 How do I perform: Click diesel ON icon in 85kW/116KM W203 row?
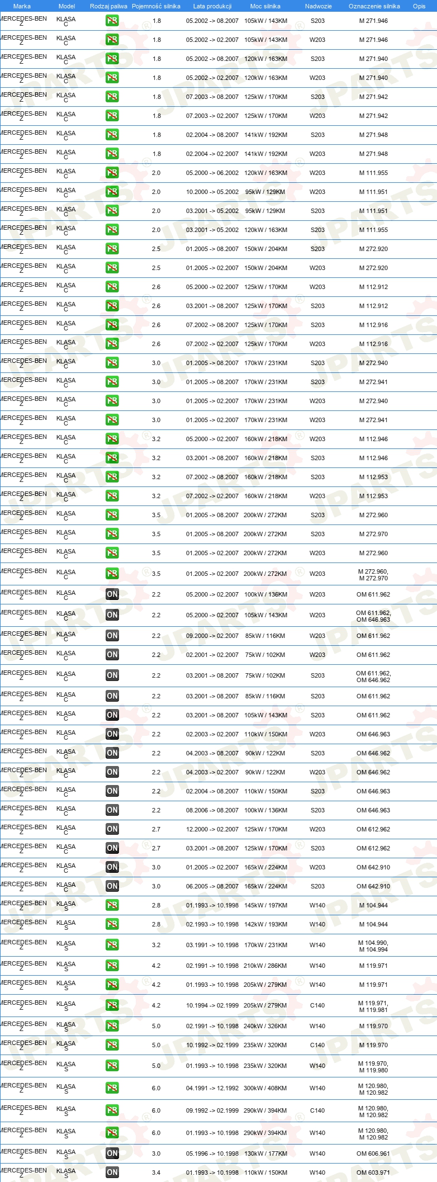tap(112, 636)
